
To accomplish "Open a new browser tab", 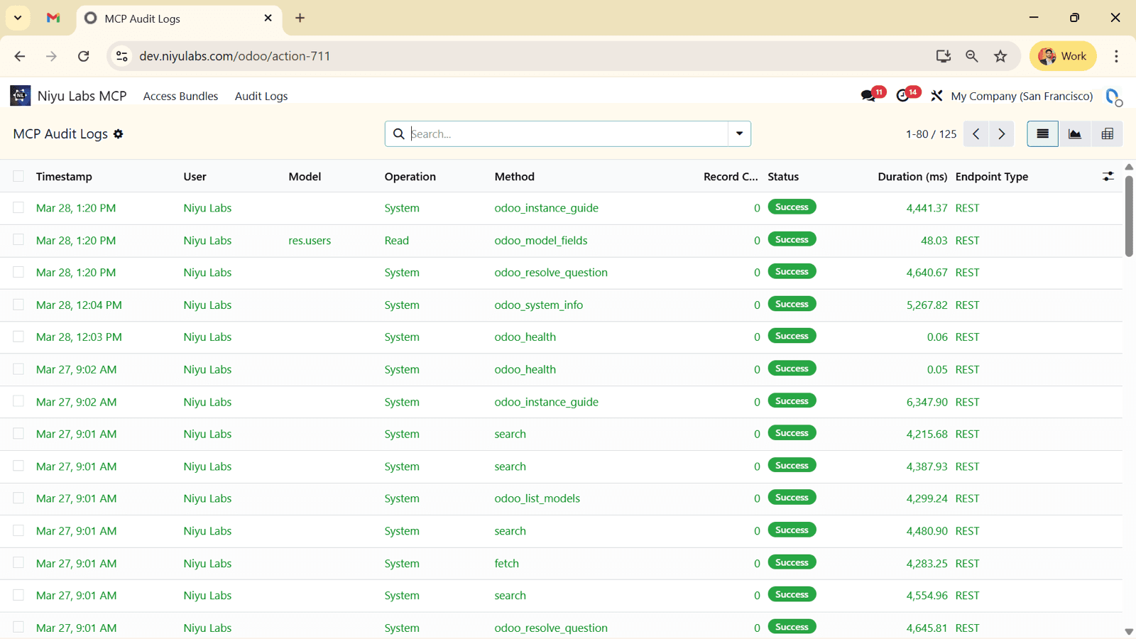I will (x=300, y=18).
